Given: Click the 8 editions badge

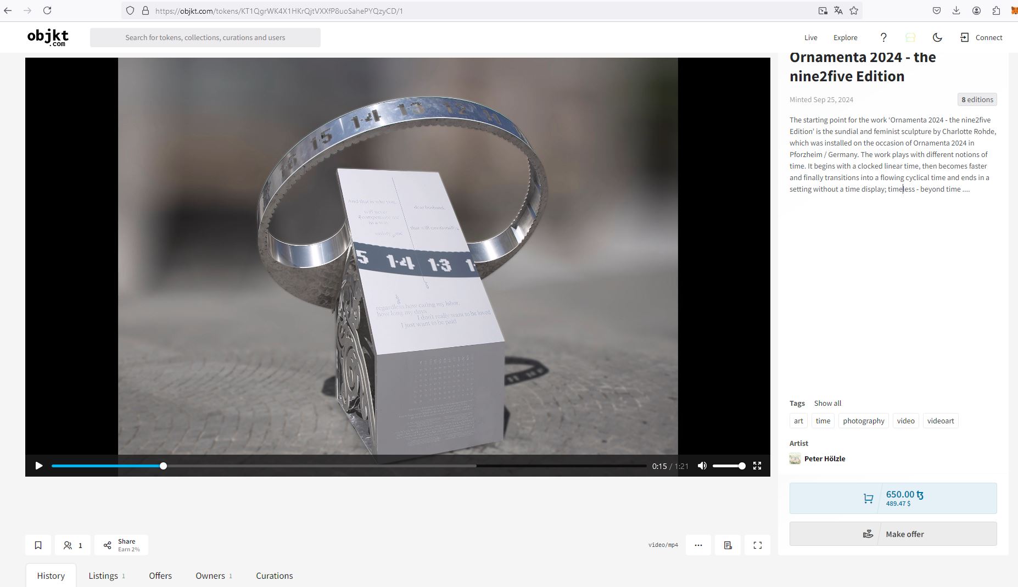Looking at the screenshot, I should pyautogui.click(x=977, y=99).
